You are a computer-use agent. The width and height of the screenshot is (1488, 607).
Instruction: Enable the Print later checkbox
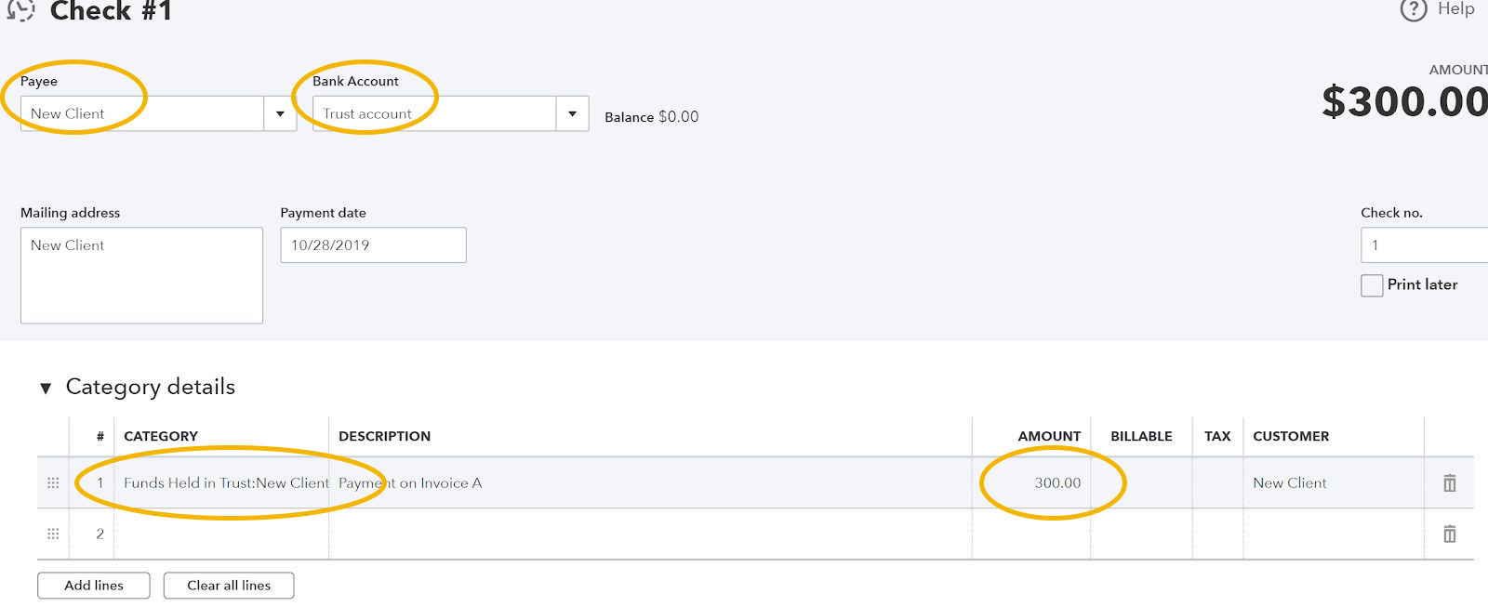click(x=1372, y=285)
